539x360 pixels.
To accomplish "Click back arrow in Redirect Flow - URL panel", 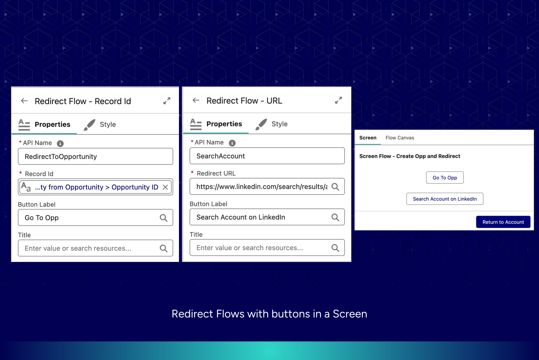I will click(x=196, y=100).
